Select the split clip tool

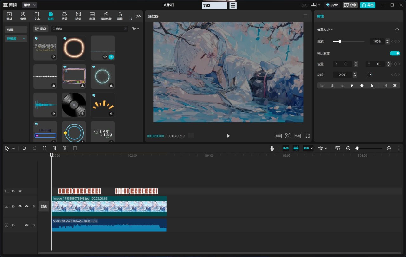click(x=44, y=148)
